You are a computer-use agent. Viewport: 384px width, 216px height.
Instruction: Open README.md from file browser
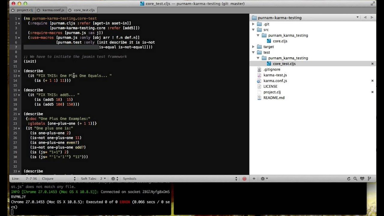[274, 98]
